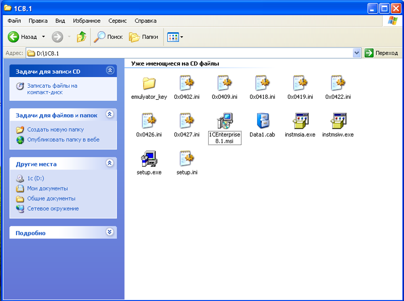Click the new folder task icon

(x=20, y=130)
